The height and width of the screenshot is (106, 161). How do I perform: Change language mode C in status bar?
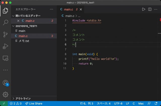[x=134, y=103]
